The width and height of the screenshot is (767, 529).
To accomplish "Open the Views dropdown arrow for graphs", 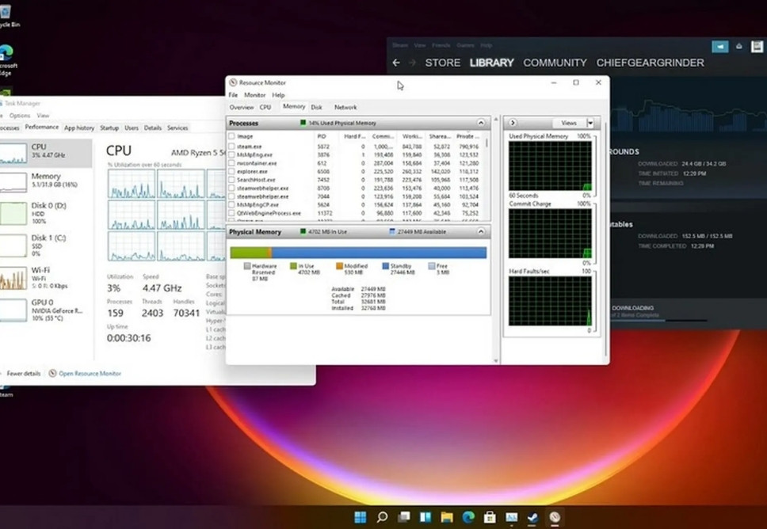I will (590, 124).
